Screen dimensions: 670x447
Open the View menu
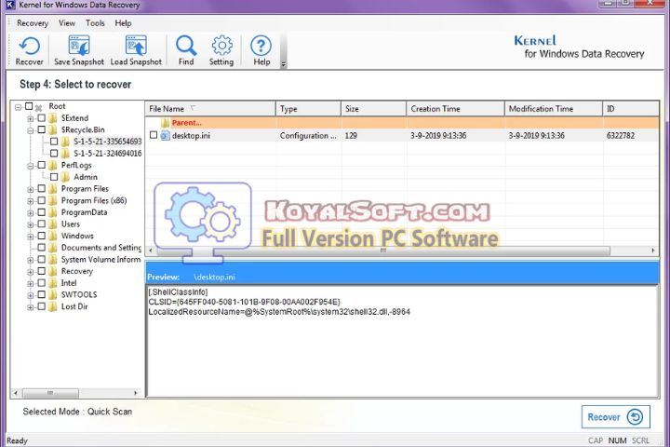[67, 23]
